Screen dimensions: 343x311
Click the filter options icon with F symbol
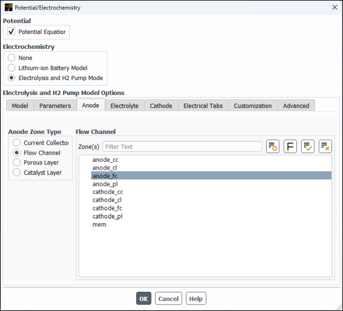tap(290, 146)
